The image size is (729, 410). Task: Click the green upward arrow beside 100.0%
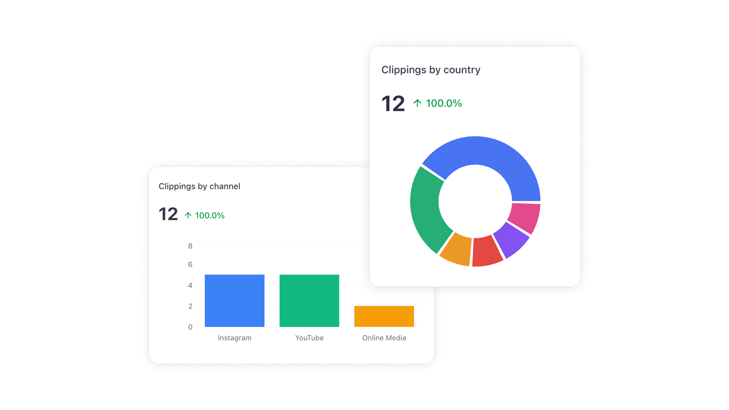[417, 102]
